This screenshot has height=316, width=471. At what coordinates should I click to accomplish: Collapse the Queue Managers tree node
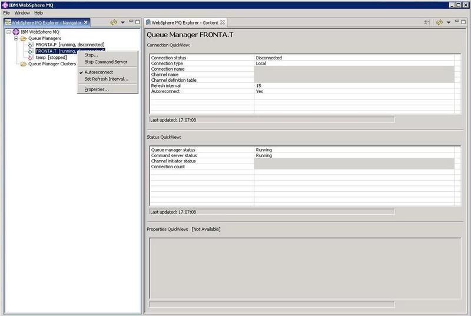16,38
